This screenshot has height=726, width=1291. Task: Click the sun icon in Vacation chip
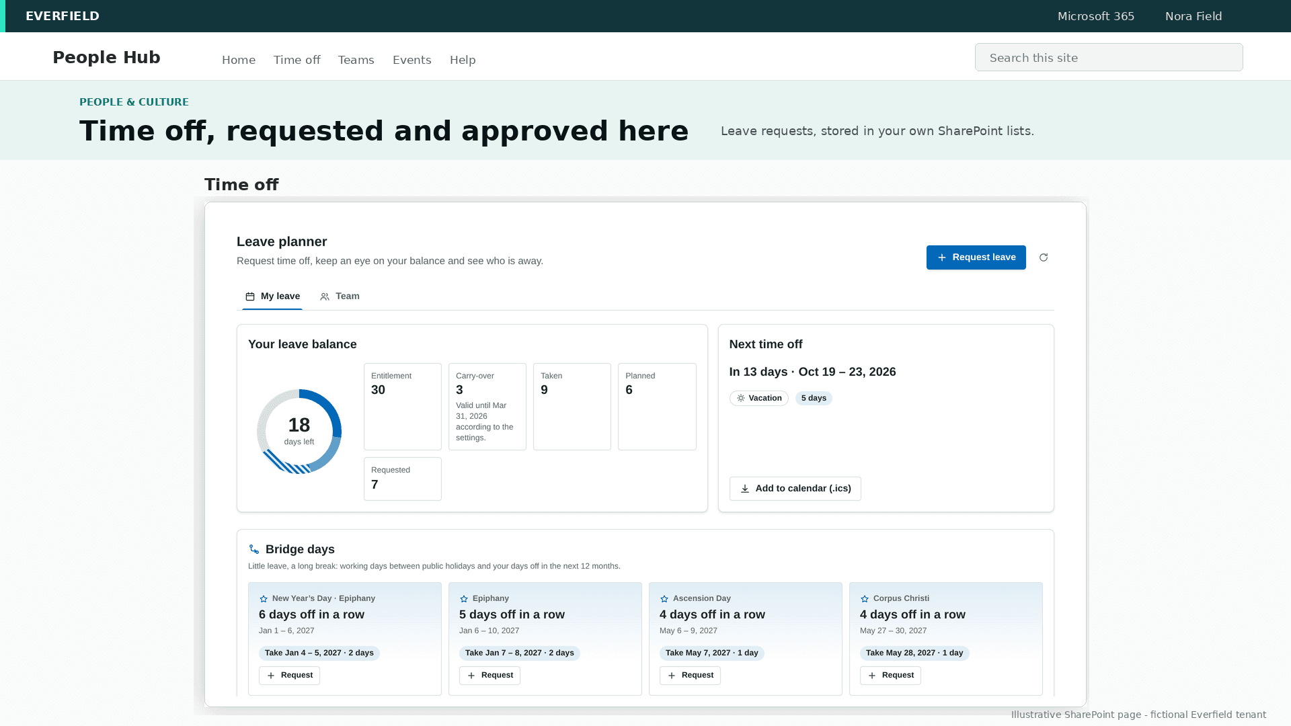(741, 399)
